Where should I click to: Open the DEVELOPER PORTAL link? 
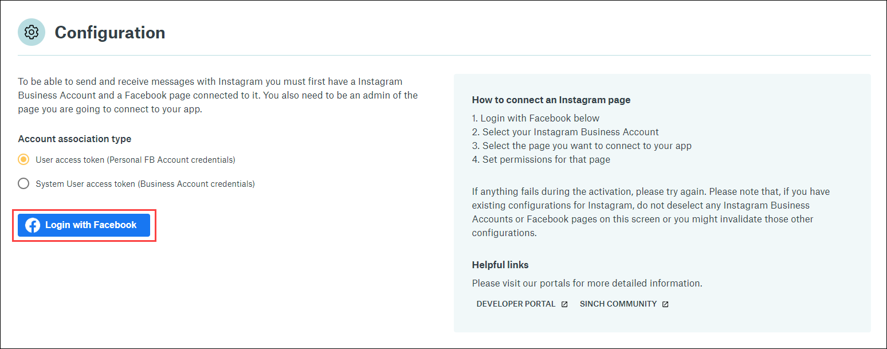point(516,304)
